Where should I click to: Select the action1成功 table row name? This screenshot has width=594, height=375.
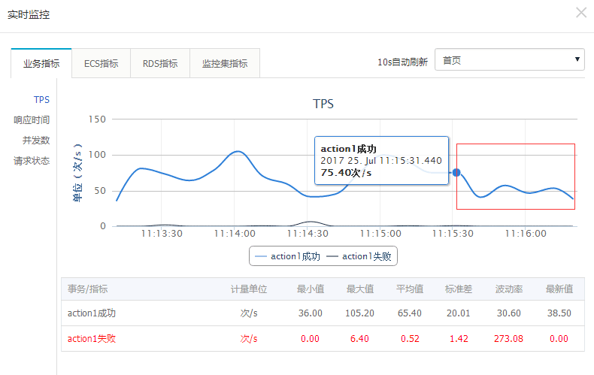pyautogui.click(x=91, y=313)
